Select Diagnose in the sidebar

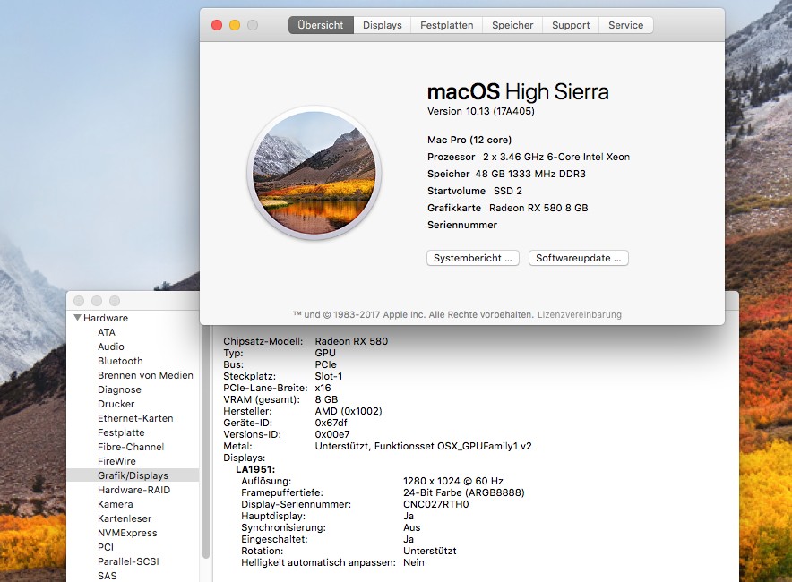[x=119, y=389]
